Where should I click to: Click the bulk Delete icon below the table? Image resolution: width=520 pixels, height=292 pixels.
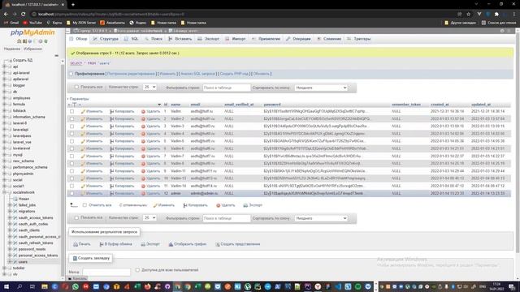(219, 205)
